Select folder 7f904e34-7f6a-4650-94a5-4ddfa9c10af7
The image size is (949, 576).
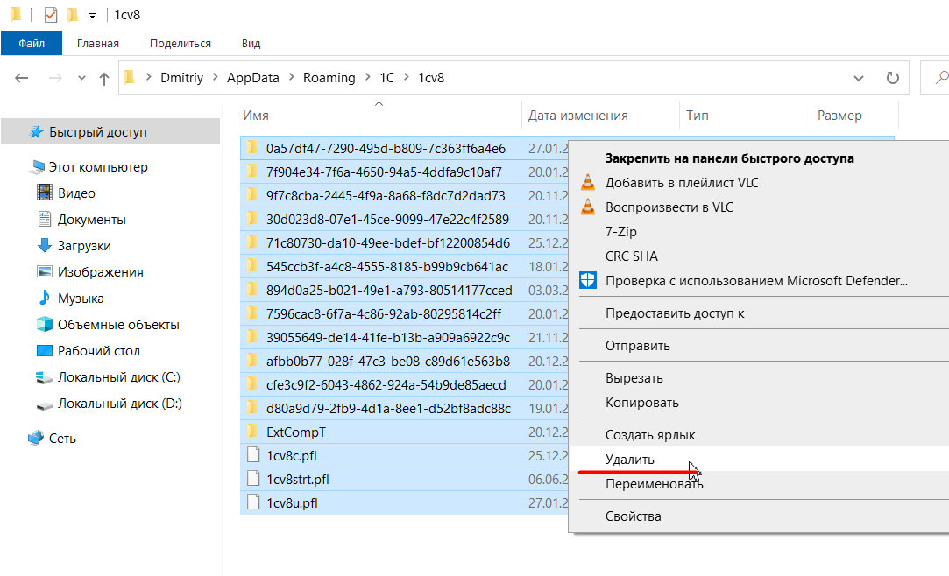384,172
